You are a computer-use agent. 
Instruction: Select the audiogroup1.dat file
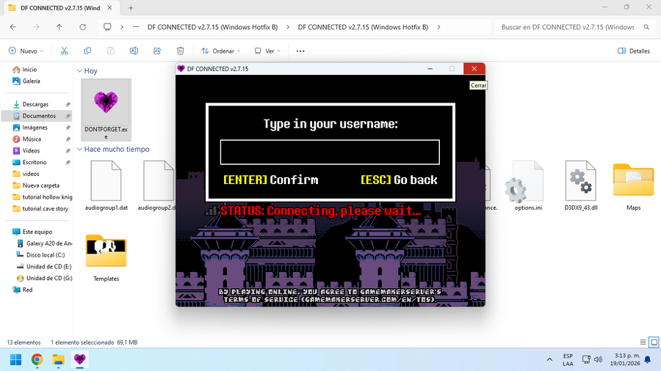point(106,185)
